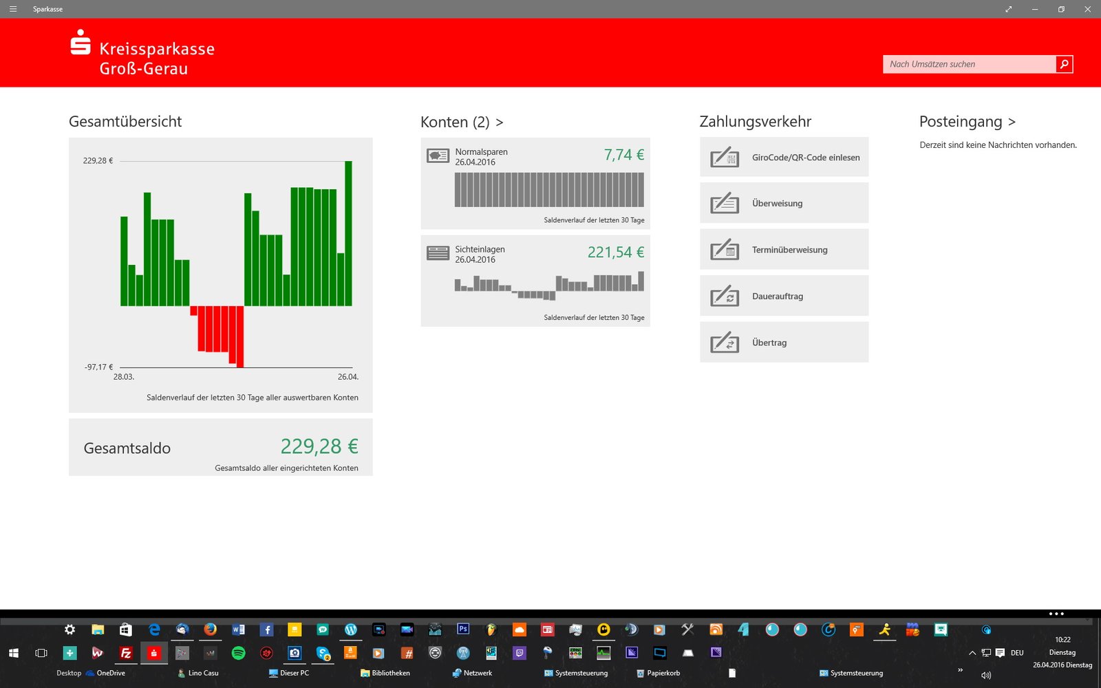Viewport: 1101px width, 688px height.
Task: Switch to FileZilla in taskbar
Action: (x=126, y=653)
